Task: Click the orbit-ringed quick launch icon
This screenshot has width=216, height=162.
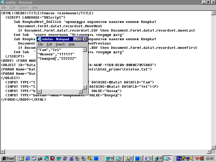Action: [65, 158]
